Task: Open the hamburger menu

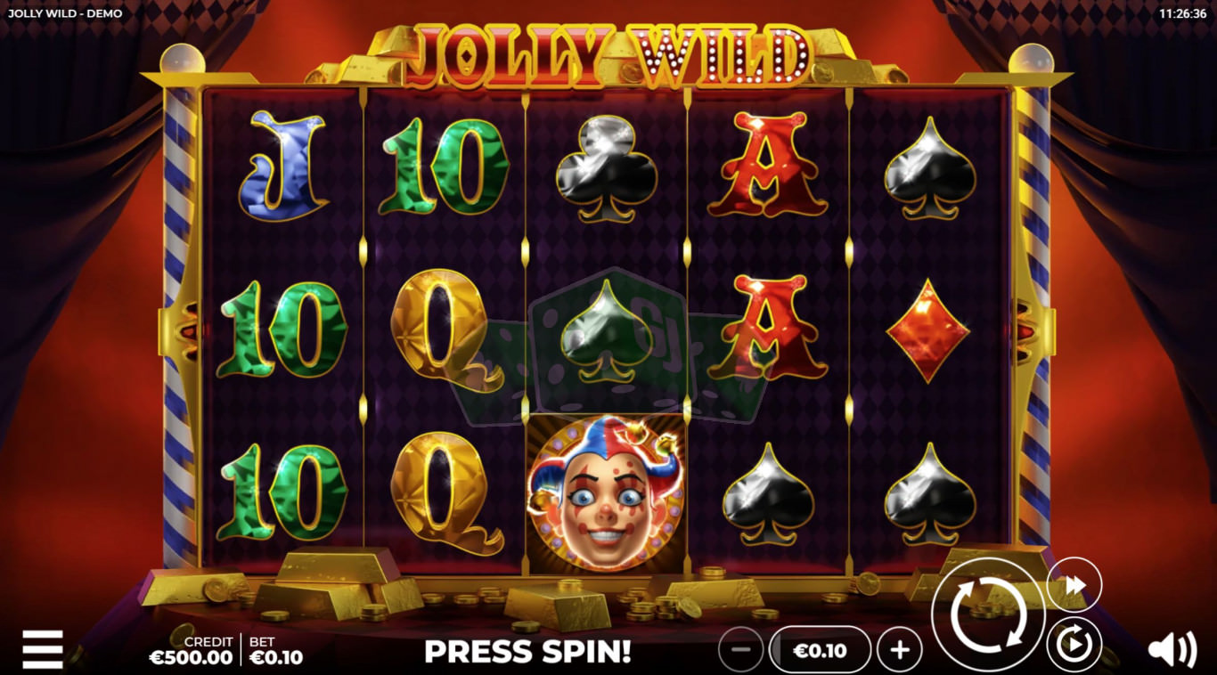Action: click(43, 649)
